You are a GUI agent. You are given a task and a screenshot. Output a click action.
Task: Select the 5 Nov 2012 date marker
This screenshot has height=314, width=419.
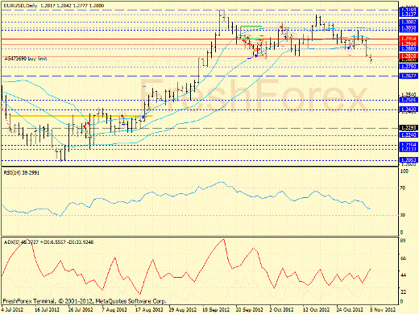pyautogui.click(x=383, y=310)
